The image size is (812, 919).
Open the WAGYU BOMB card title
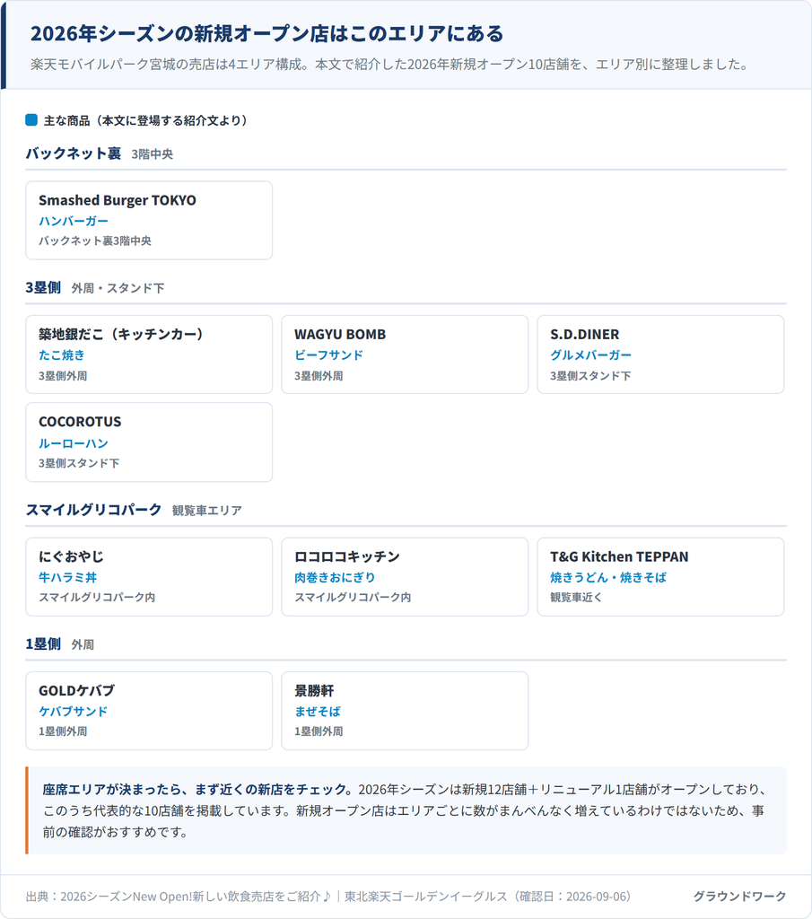pyautogui.click(x=340, y=334)
